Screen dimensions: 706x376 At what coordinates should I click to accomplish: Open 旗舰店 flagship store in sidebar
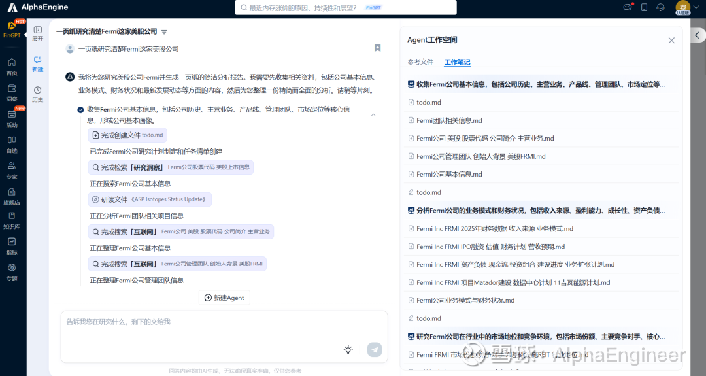(x=12, y=197)
